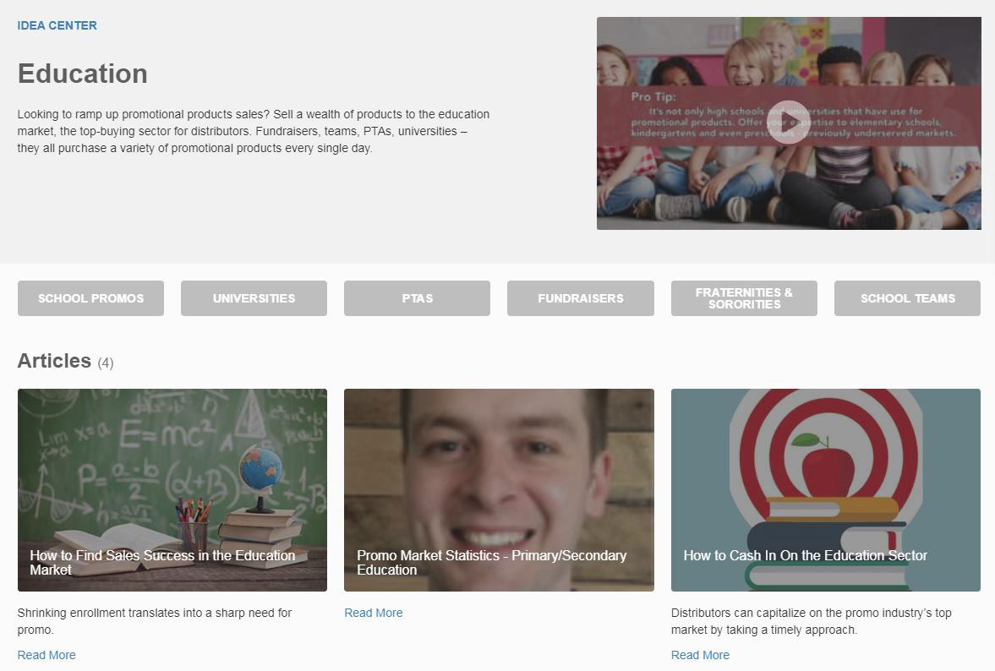Open the School Teams category
Image resolution: width=995 pixels, height=671 pixels.
[907, 298]
